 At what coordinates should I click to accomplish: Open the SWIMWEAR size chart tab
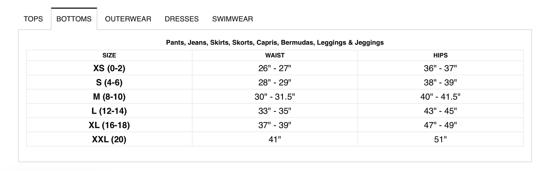click(233, 19)
